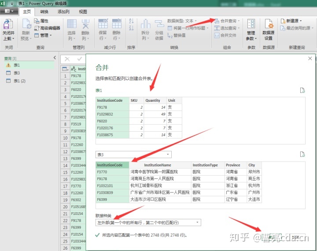Refresh preview icon for first table 表1
Viewport: 317px width, 251px height.
coord(302,90)
